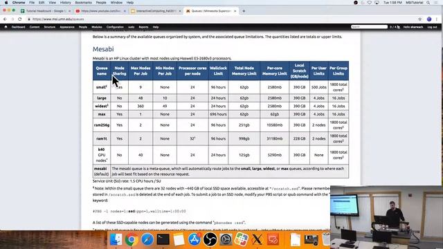
Task: Open the Apple menu
Action: [6, 3]
